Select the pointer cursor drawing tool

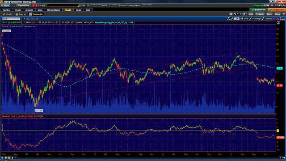tap(13, 158)
